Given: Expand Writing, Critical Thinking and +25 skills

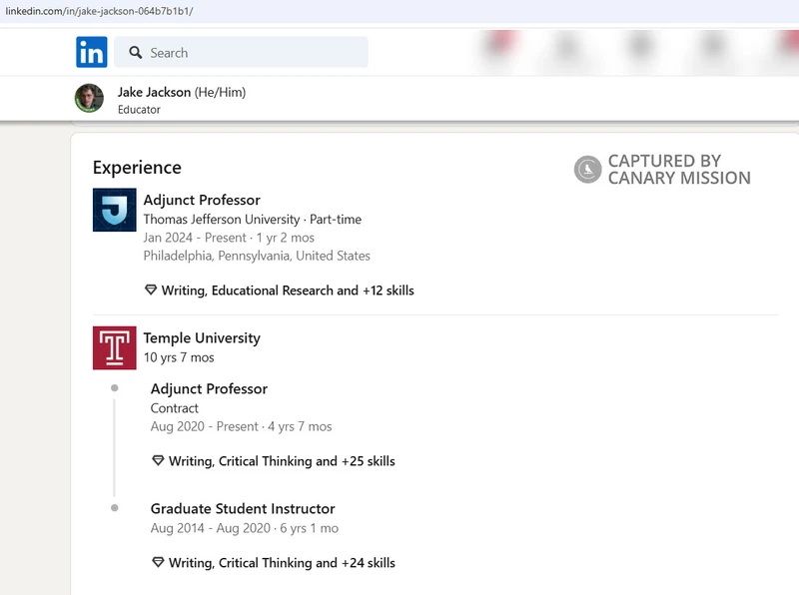Looking at the screenshot, I should point(282,461).
